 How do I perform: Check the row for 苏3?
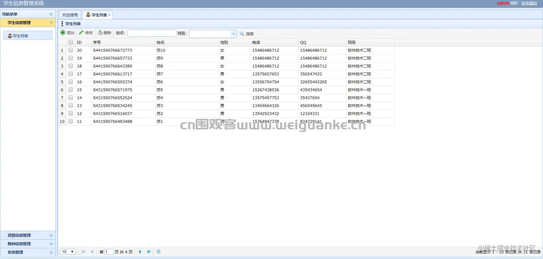(71, 105)
